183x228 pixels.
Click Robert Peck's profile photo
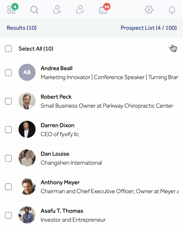pos(27,101)
